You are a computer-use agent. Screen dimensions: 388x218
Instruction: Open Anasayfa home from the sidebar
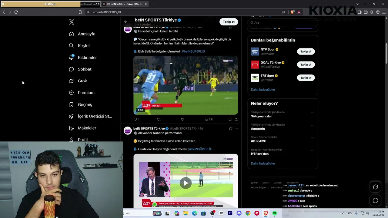82,34
